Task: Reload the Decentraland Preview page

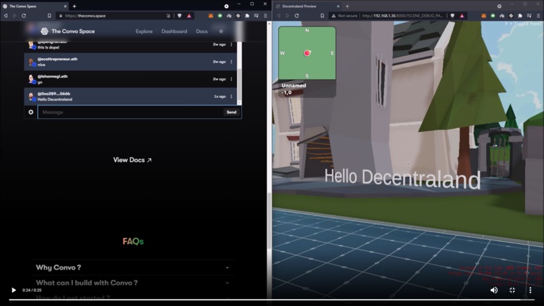Action: tap(296, 16)
